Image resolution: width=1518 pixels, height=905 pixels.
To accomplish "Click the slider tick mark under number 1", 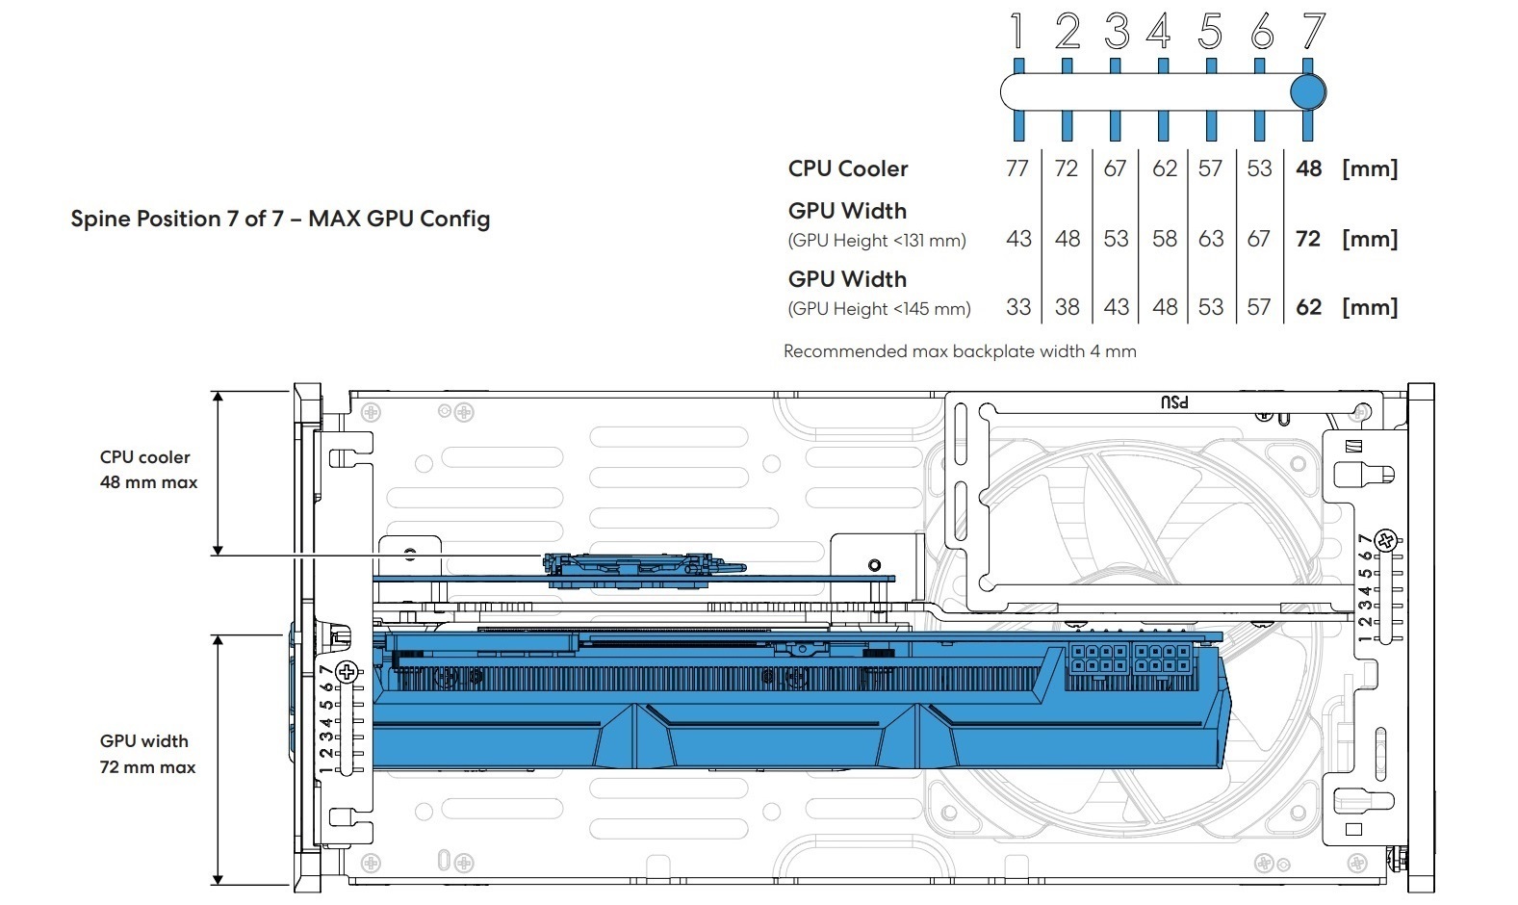I will click(x=1018, y=127).
